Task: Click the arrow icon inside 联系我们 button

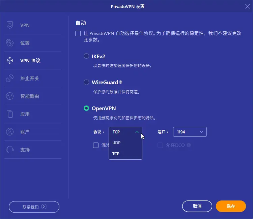Action: point(44,207)
